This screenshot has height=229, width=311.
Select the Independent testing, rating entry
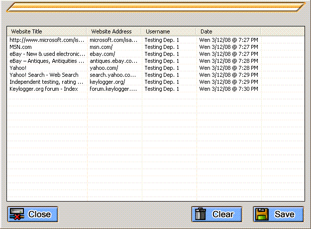pyautogui.click(x=46, y=82)
